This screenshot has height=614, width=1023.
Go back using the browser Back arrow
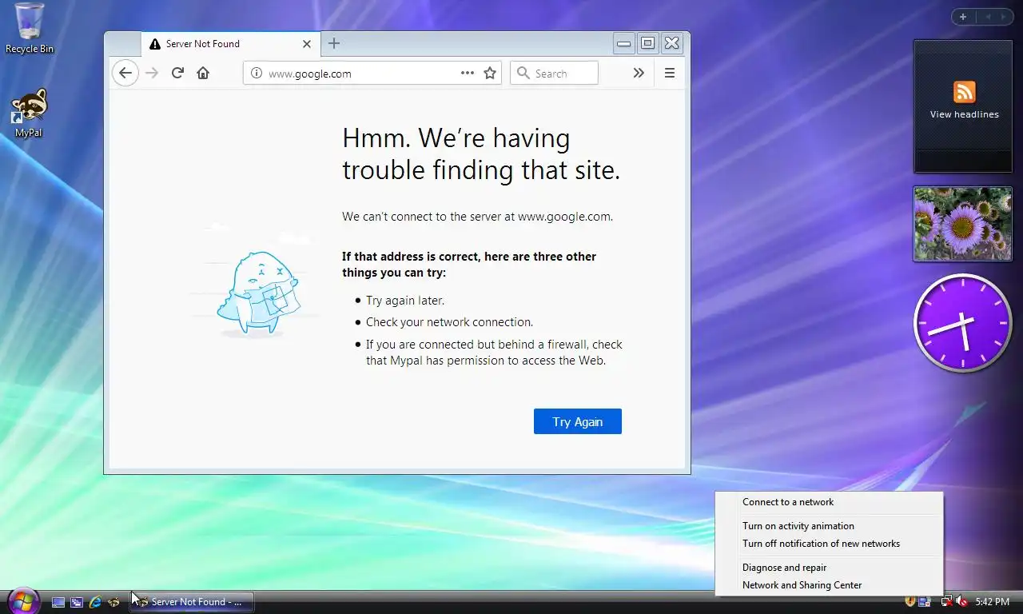coord(125,73)
